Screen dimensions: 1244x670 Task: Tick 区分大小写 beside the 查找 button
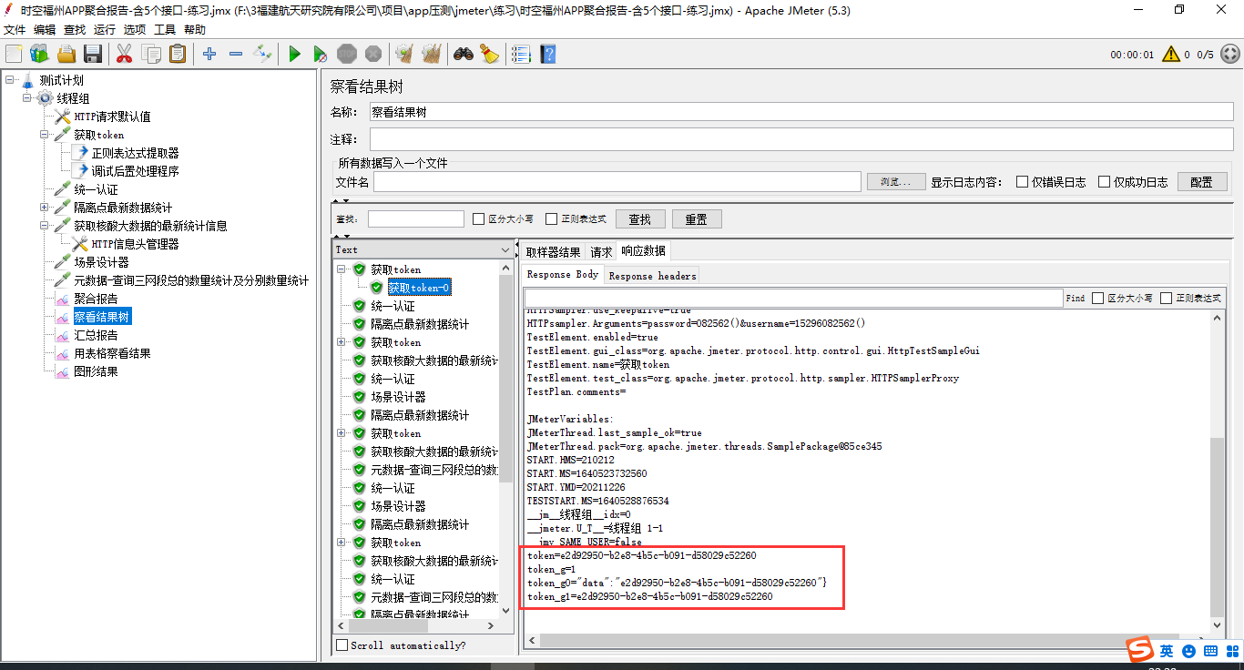479,218
